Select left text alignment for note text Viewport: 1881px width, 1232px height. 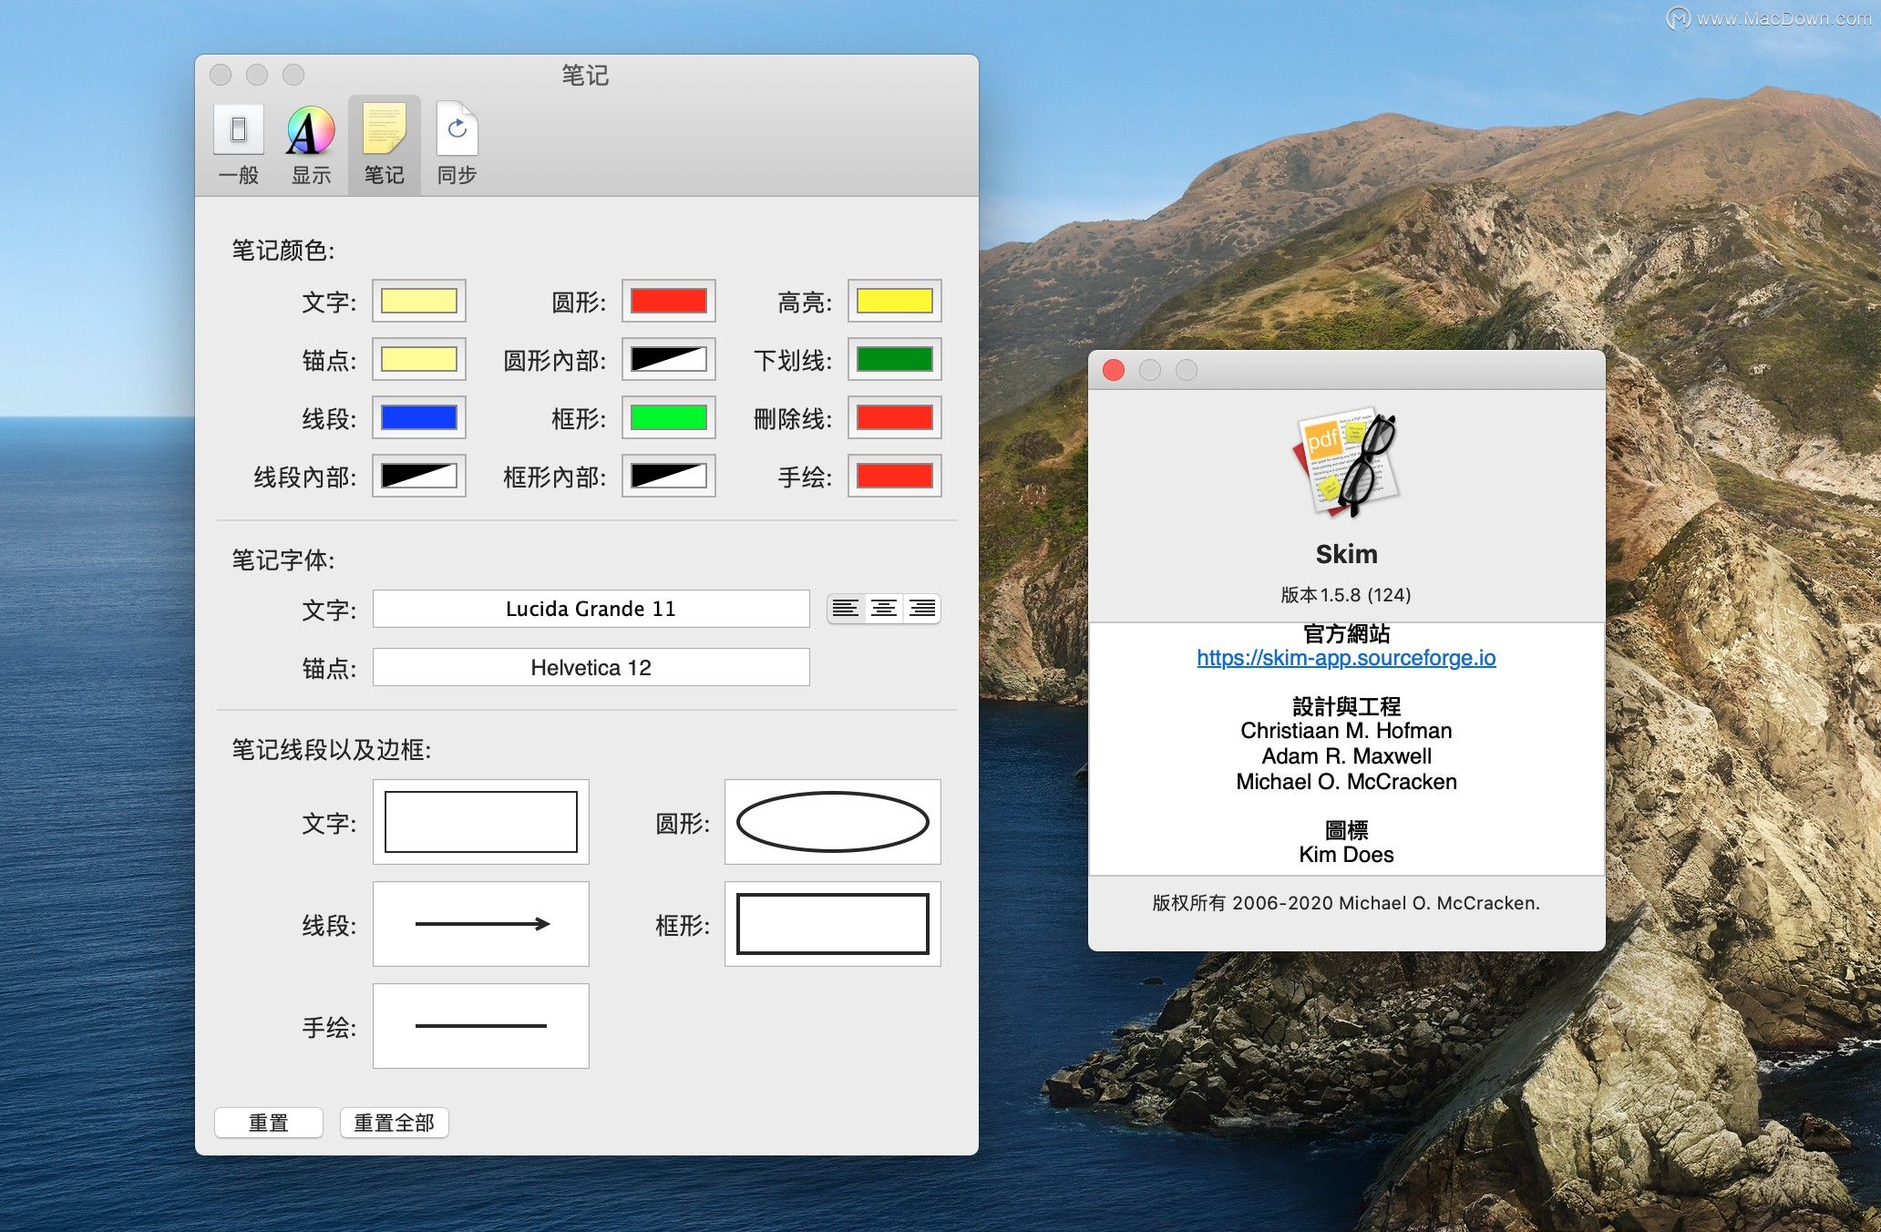coord(844,609)
